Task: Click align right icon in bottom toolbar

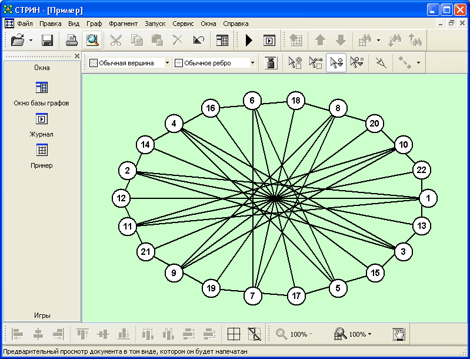Action: point(58,334)
